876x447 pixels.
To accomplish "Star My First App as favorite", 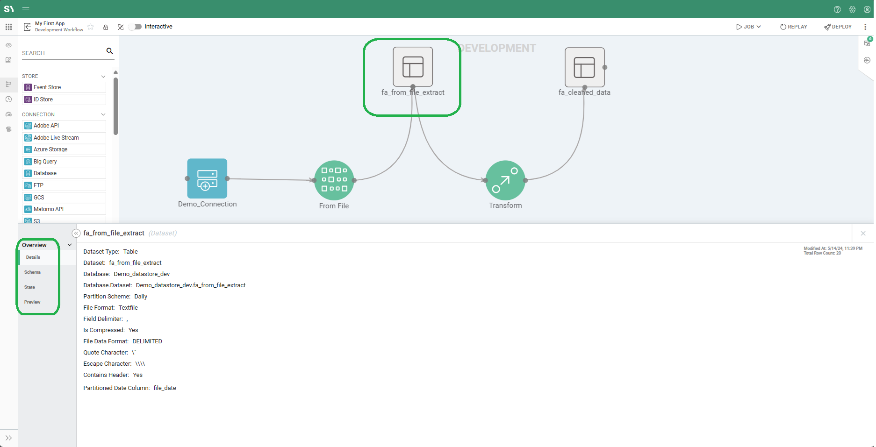I will pos(90,27).
